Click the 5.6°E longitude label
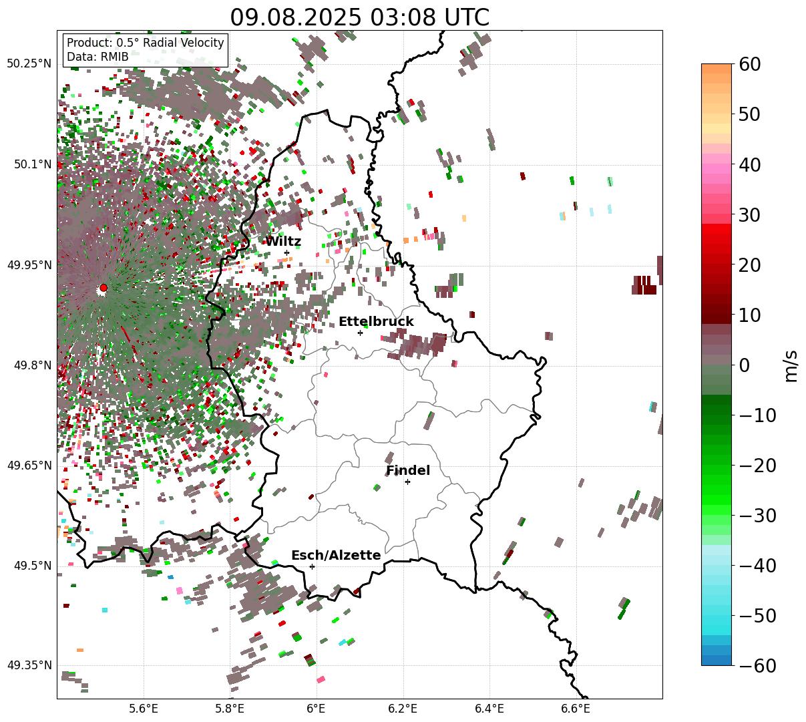The image size is (806, 722). point(144,709)
